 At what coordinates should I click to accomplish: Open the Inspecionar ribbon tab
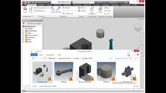click(x=67, y=5)
